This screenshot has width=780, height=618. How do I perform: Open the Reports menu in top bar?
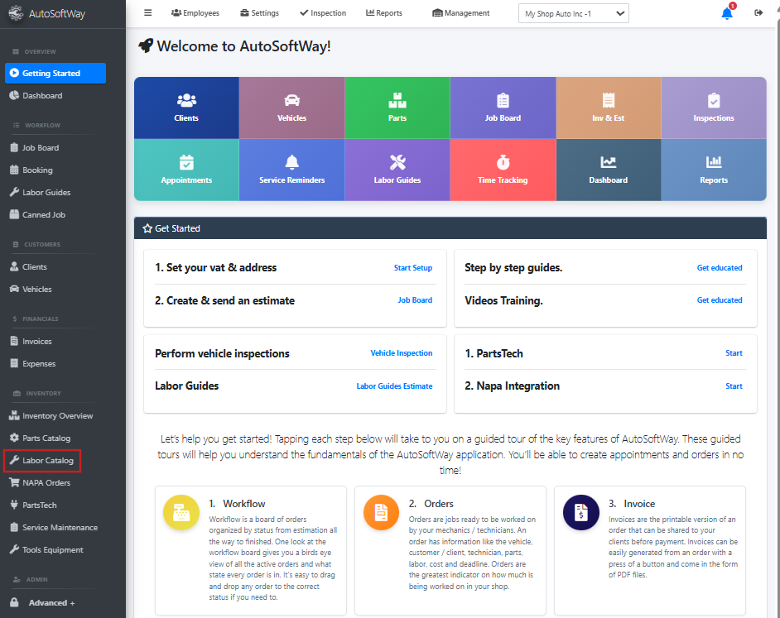tap(384, 13)
